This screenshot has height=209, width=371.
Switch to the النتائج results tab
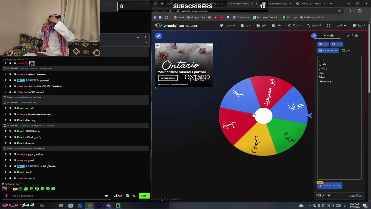pos(352,35)
